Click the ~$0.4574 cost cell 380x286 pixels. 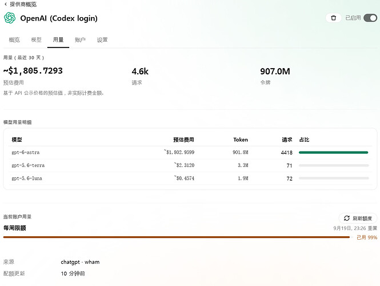[x=184, y=178]
